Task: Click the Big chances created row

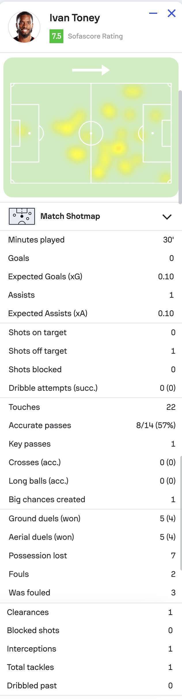Action: pos(91,499)
